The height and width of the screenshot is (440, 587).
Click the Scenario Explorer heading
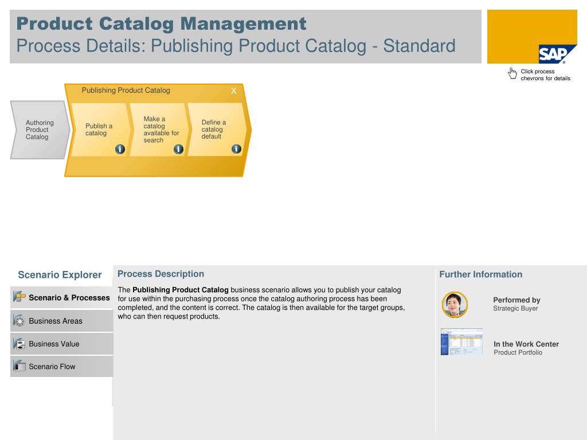point(60,274)
